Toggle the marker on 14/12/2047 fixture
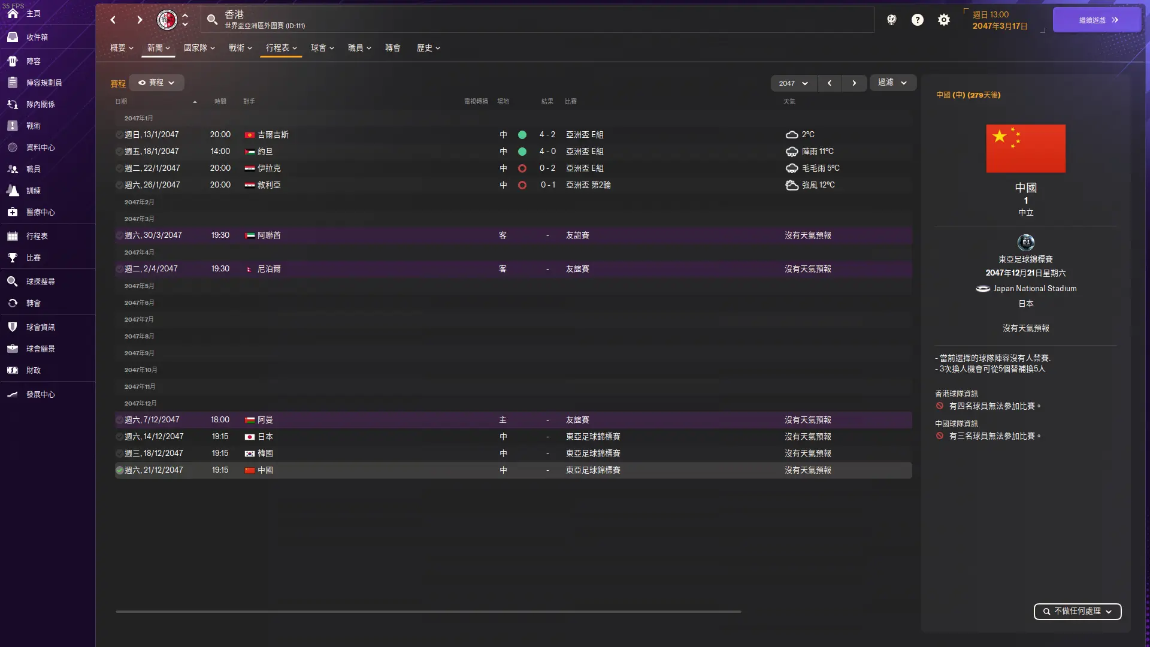1150x647 pixels. [119, 437]
